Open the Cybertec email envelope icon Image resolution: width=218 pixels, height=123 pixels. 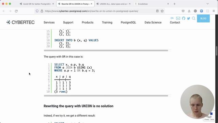[x=178, y=18]
